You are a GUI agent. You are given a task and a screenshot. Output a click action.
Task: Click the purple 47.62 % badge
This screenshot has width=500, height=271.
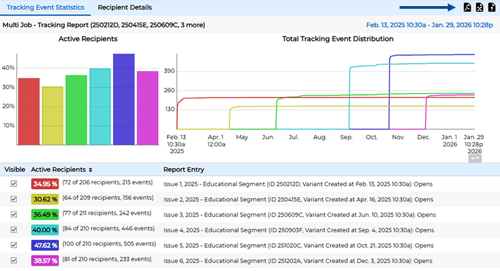click(x=45, y=244)
